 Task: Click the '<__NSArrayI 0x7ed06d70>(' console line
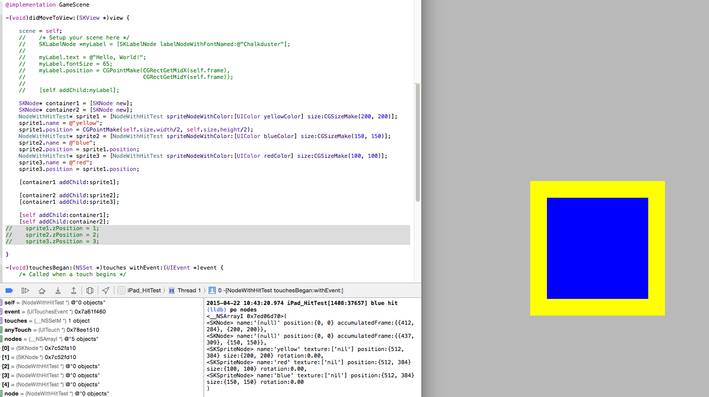[x=247, y=316]
